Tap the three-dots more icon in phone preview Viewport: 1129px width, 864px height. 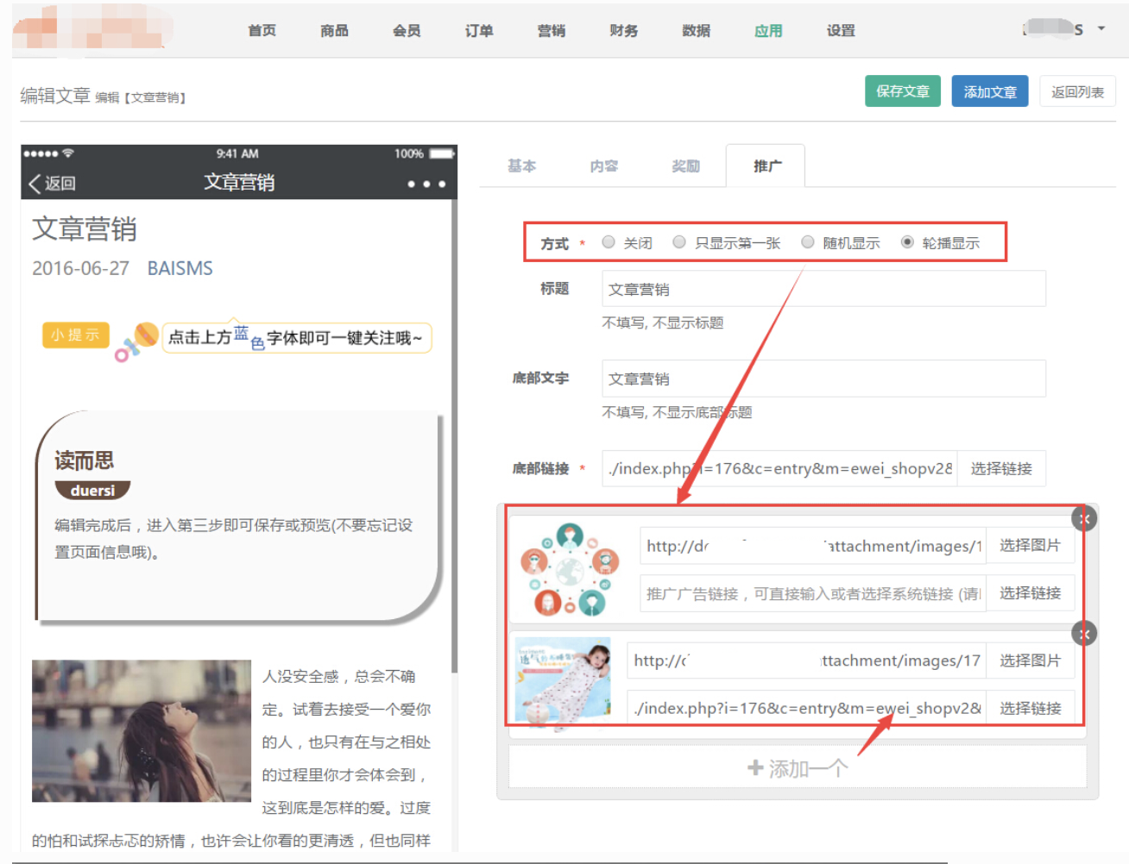426,184
